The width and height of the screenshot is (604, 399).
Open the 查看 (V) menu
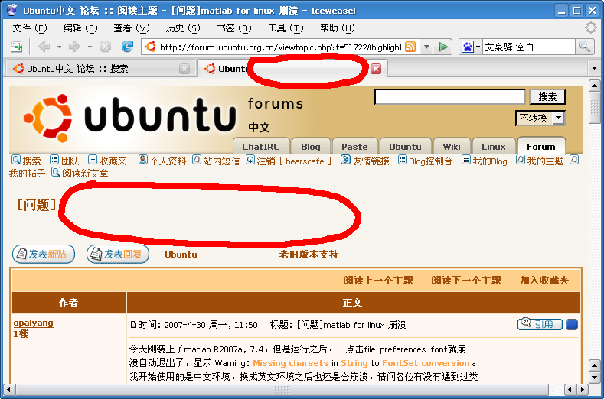click(x=132, y=28)
